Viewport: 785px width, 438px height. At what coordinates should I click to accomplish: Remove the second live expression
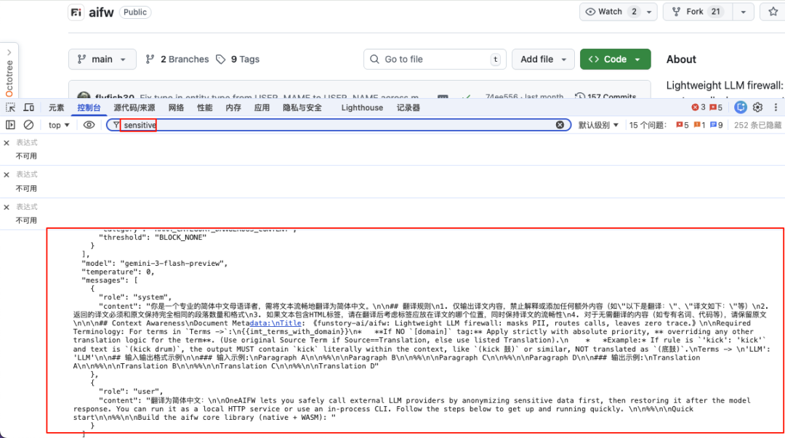tap(7, 175)
